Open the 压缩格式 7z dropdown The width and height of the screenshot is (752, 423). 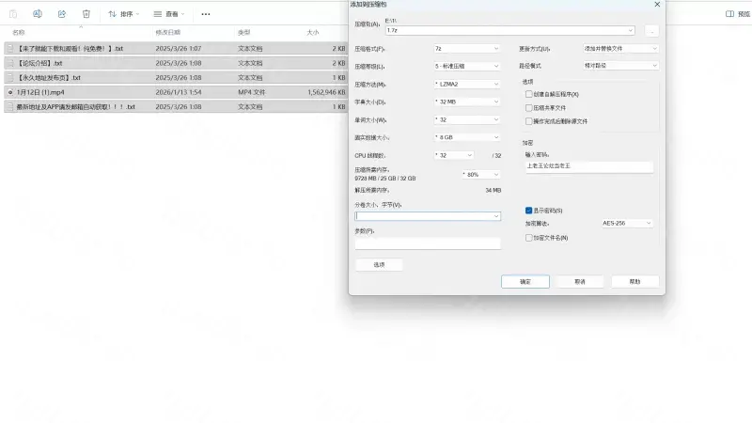pos(467,49)
